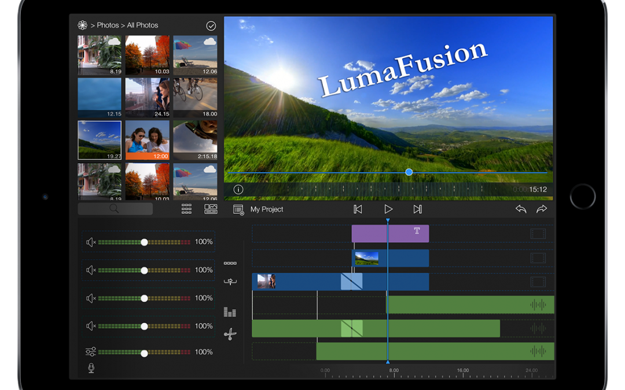Image resolution: width=625 pixels, height=390 pixels.
Task: Click the waveform icon on the first audio track
Action: [x=538, y=305]
